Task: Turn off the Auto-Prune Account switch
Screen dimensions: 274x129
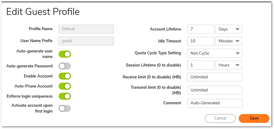Action: pos(65,86)
